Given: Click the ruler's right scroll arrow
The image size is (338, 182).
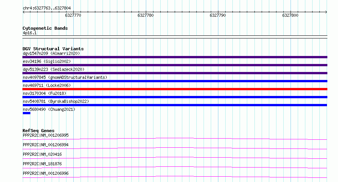Looking at the screenshot, I should [326, 12].
